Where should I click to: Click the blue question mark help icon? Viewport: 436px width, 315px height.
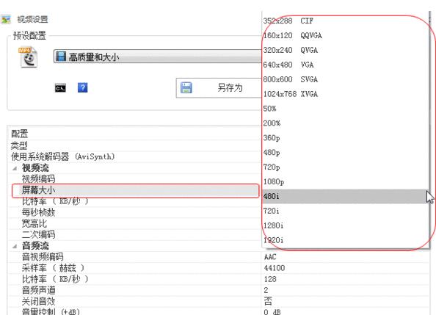[x=83, y=87]
